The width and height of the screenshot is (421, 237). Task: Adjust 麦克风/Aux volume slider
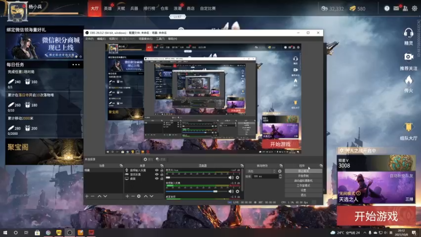(196, 177)
